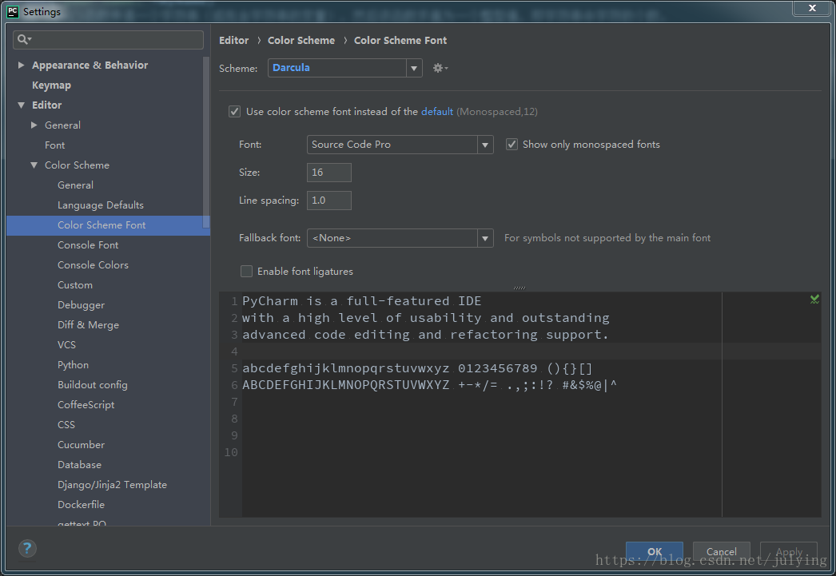Viewport: 836px width, 576px height.
Task: Click the settings search field
Action: tap(108, 40)
